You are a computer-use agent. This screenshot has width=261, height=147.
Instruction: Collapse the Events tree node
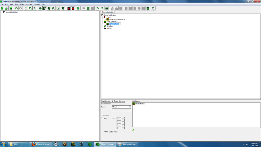[102, 17]
